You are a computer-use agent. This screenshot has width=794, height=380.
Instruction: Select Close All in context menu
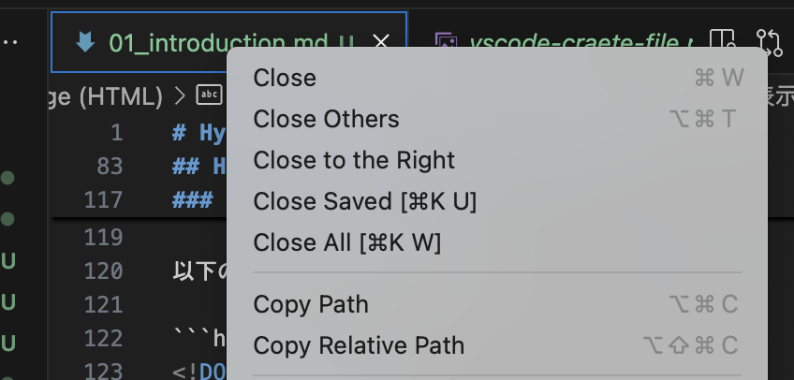[346, 242]
